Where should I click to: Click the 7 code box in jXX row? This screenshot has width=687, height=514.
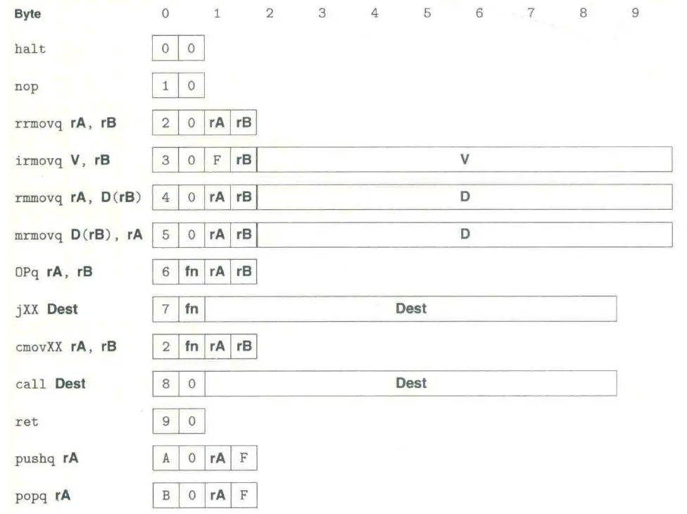pyautogui.click(x=165, y=309)
